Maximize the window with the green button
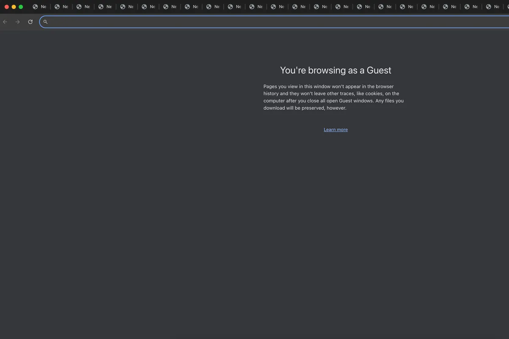Screen dimensions: 509x339 [x=21, y=7]
